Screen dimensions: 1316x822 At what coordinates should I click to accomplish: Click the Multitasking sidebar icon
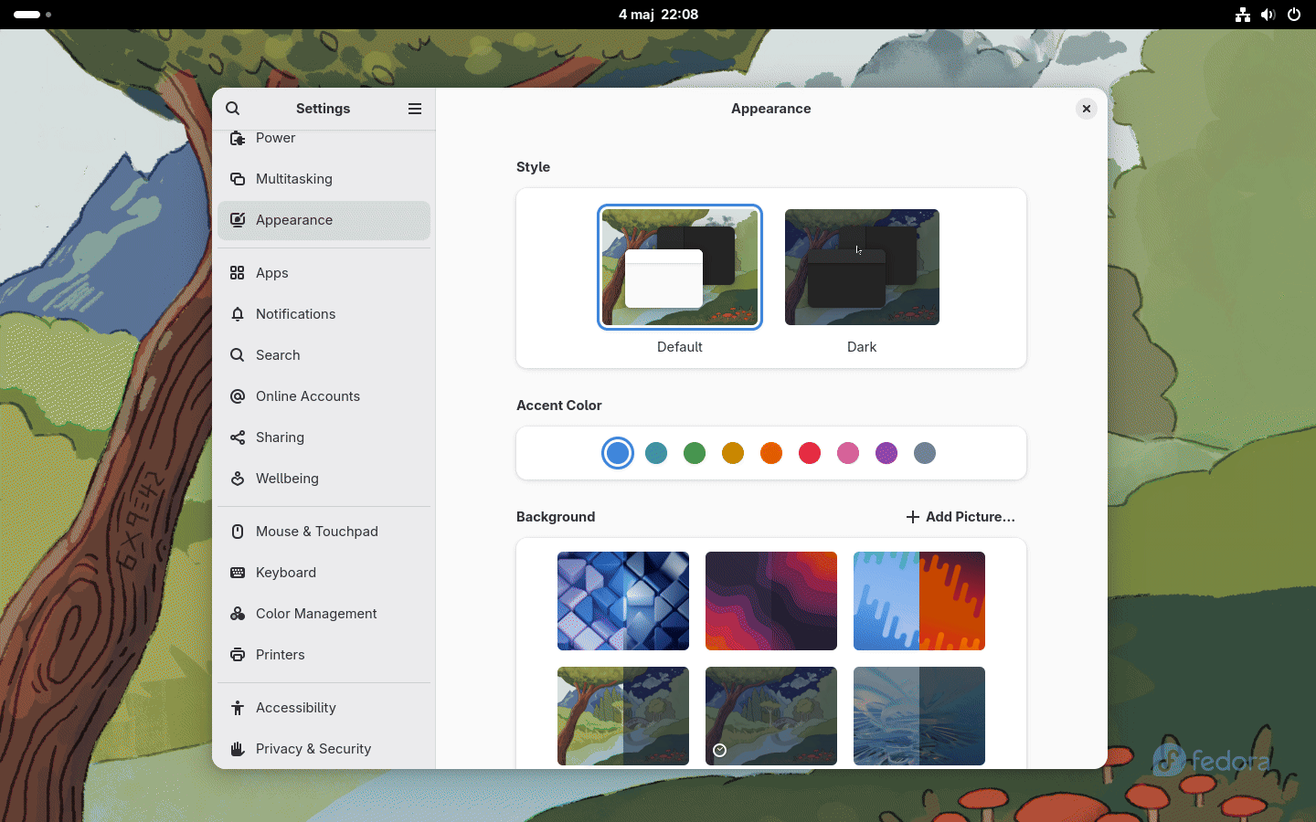[x=238, y=179]
